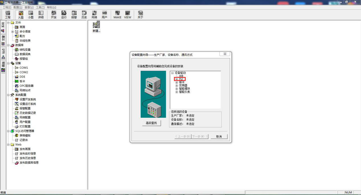361x195 pixels.
Task: Switch to 小图 small icon view
Action: (30, 15)
